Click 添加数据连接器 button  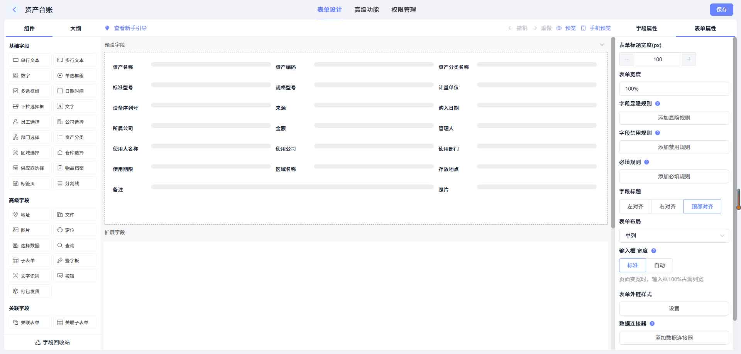click(674, 338)
